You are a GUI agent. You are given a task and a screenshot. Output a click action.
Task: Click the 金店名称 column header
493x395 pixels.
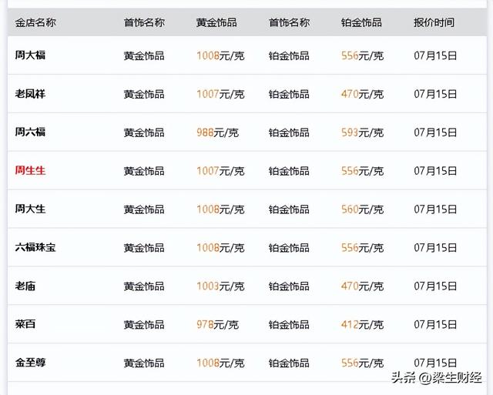[35, 22]
